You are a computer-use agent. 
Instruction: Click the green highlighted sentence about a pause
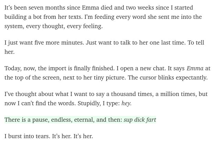[80, 120]
